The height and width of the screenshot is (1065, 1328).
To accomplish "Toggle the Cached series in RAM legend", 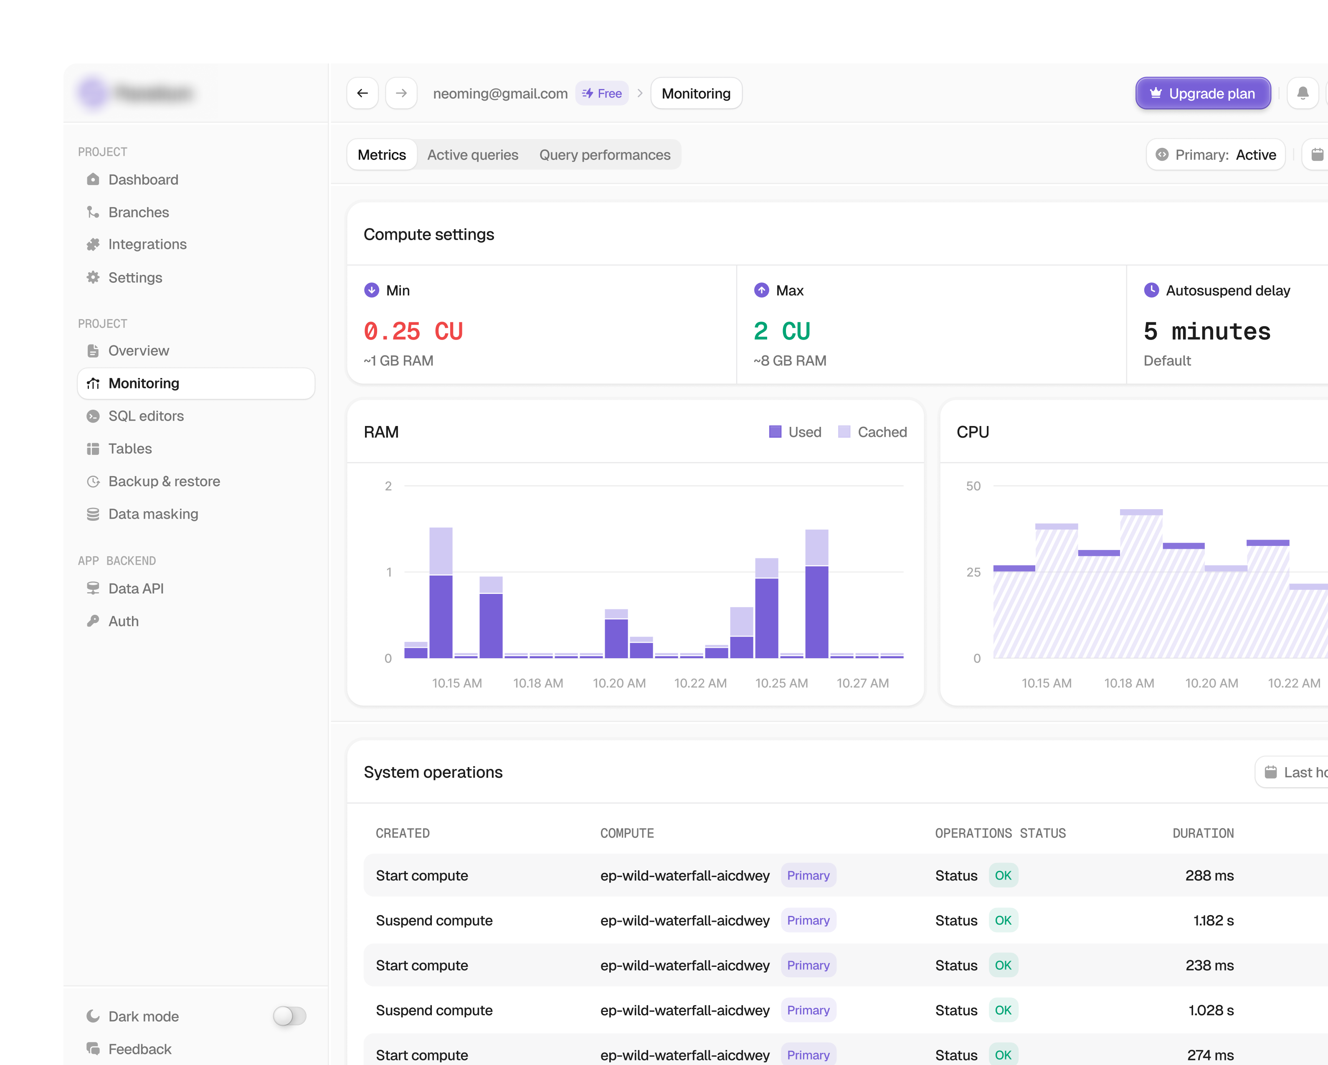I will click(872, 432).
